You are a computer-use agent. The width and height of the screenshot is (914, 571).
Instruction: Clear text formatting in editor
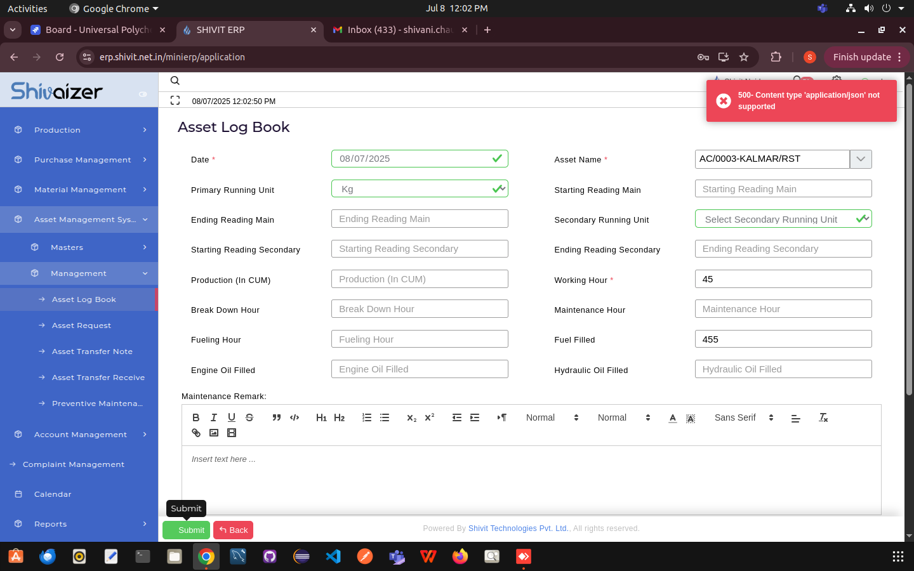pyautogui.click(x=823, y=417)
